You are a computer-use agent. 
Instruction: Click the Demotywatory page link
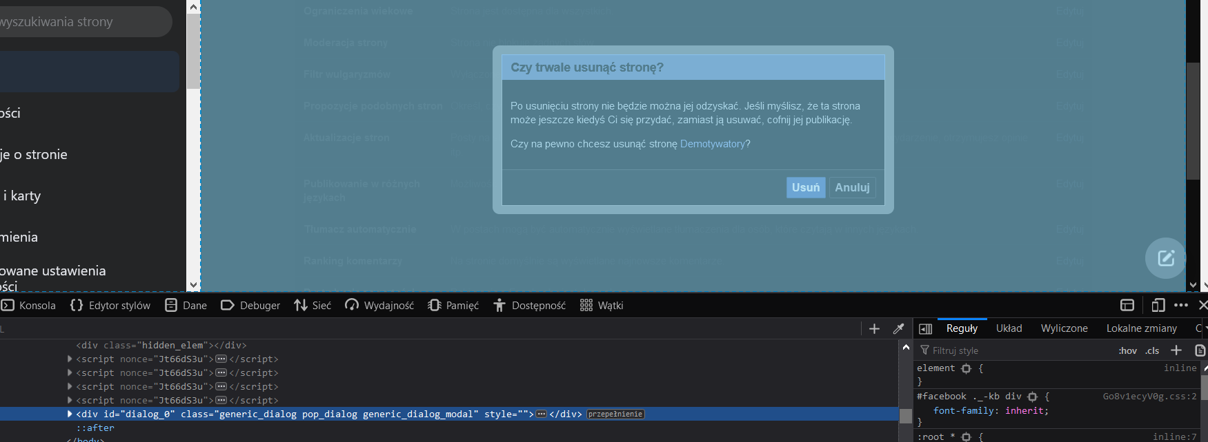(713, 144)
